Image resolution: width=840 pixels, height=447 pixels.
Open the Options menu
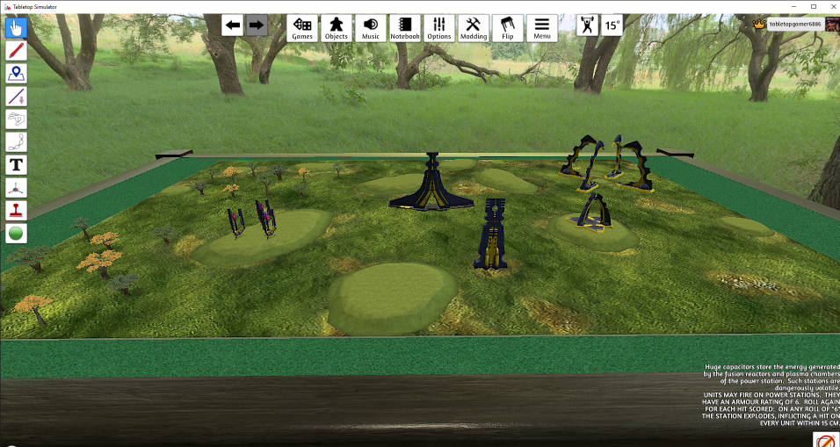439,28
